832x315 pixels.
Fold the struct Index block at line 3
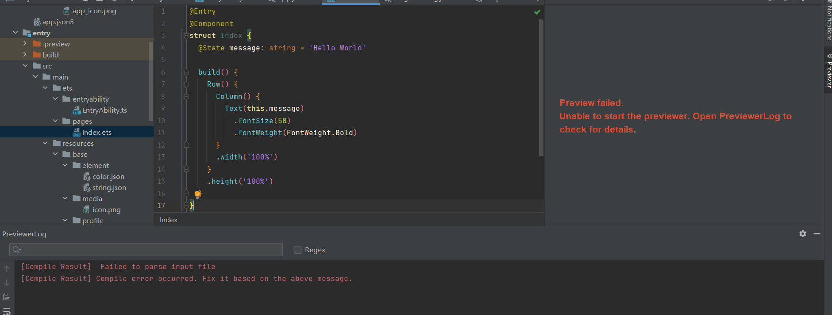pyautogui.click(x=186, y=36)
